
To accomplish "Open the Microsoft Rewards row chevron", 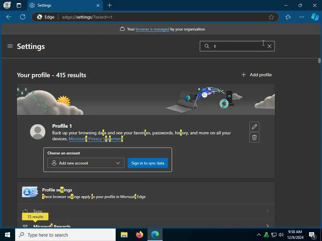I will click(267, 226).
